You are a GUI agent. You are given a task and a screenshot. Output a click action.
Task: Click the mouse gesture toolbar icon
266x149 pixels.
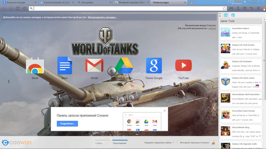[252, 8]
